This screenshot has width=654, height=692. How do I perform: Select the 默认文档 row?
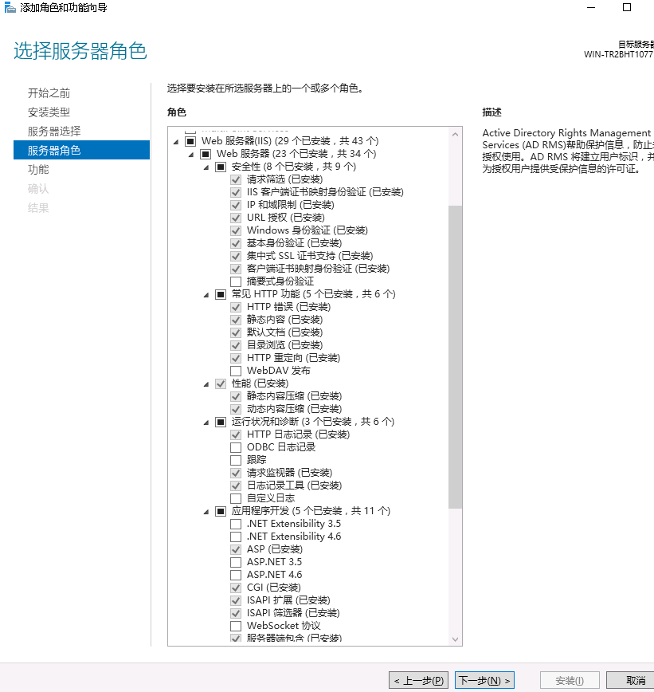click(x=284, y=332)
